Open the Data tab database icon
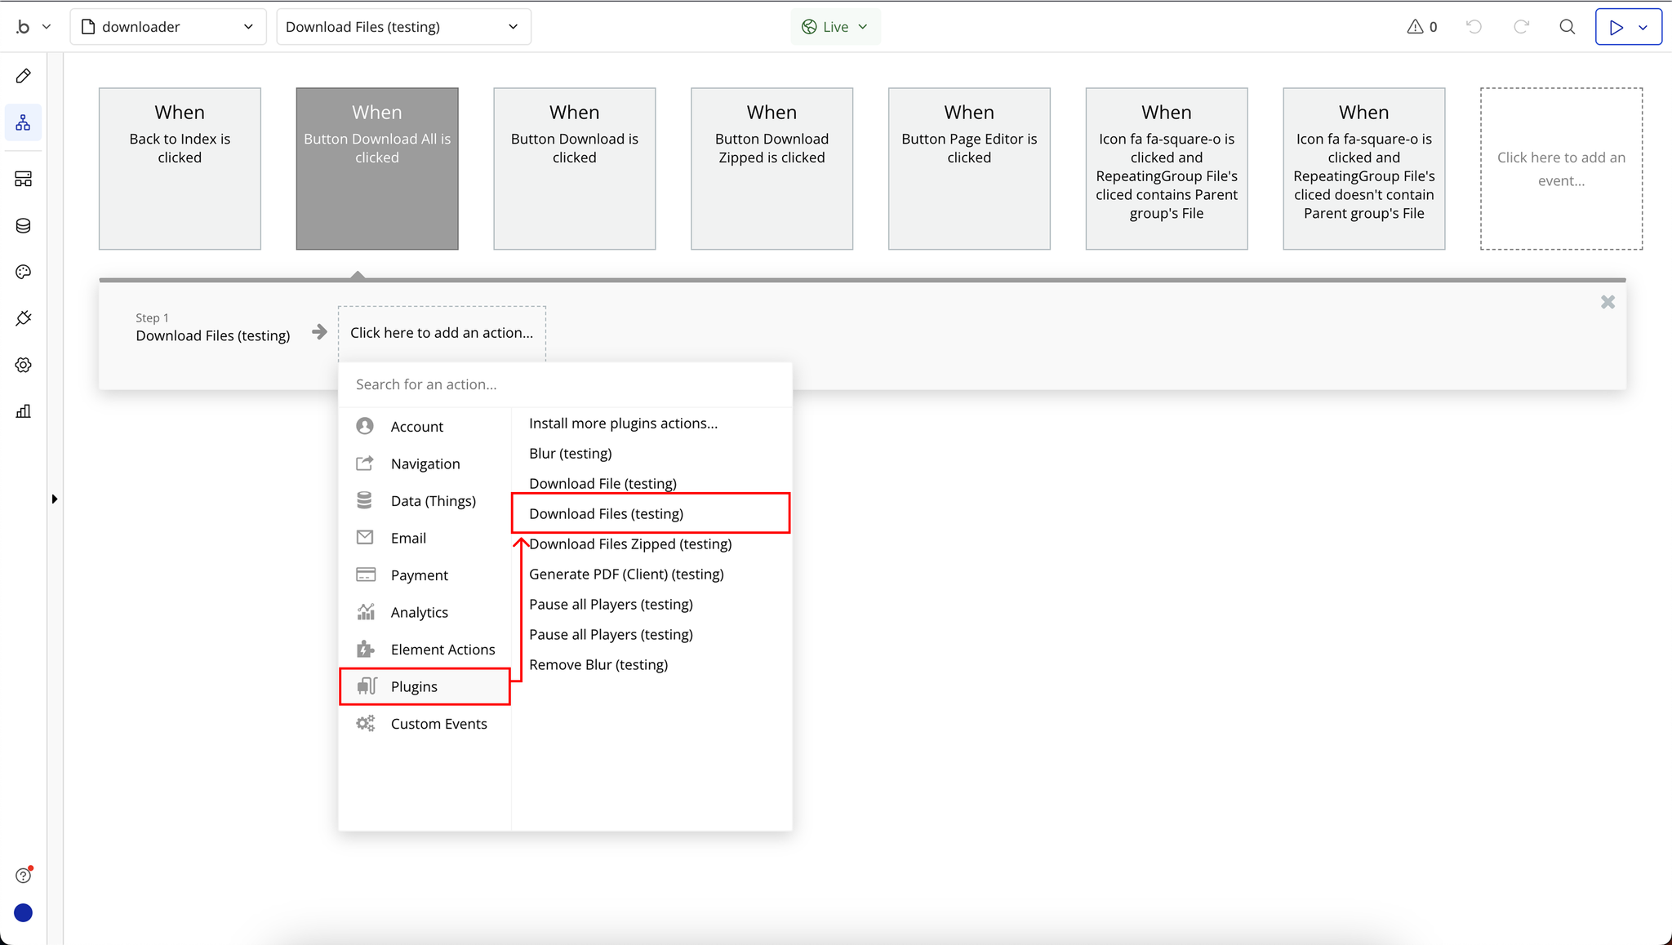The height and width of the screenshot is (945, 1672). (x=23, y=226)
